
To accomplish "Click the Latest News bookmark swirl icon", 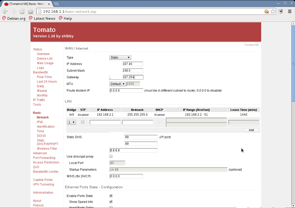I will 31,18.
